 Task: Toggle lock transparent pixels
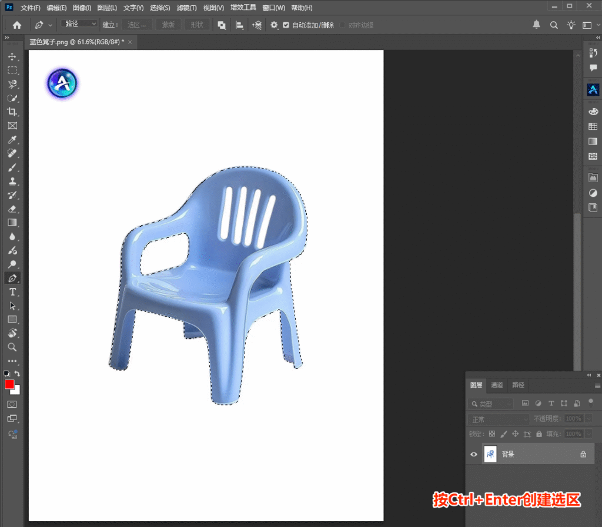click(x=492, y=434)
